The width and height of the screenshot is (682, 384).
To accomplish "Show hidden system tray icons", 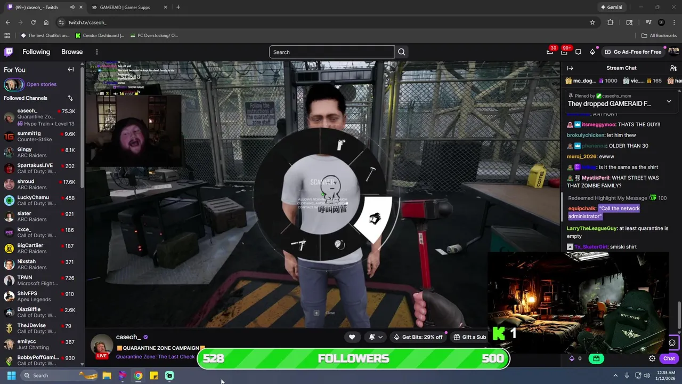I will click(x=615, y=375).
